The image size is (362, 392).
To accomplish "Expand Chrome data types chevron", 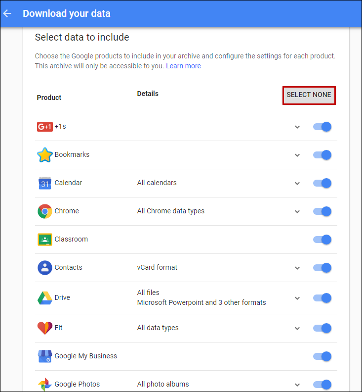I will [x=297, y=212].
